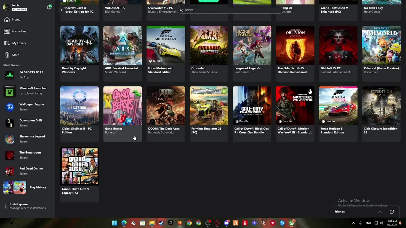
Task: Open File Explorer from taskbar
Action: (152, 223)
